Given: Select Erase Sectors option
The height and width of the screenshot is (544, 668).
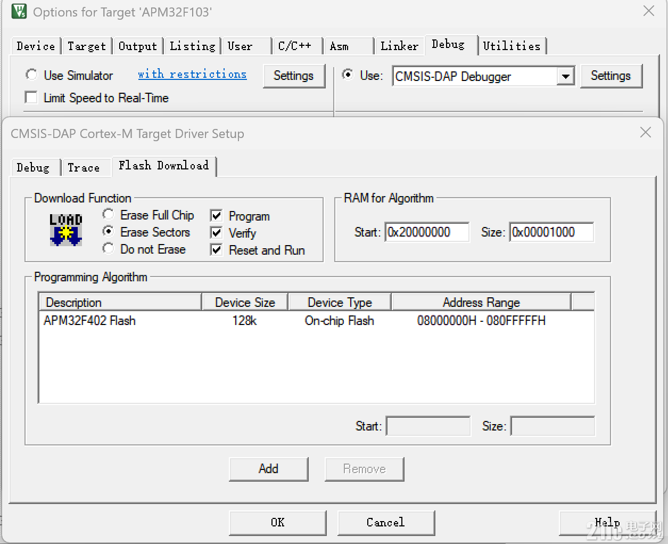Looking at the screenshot, I should click(x=108, y=231).
